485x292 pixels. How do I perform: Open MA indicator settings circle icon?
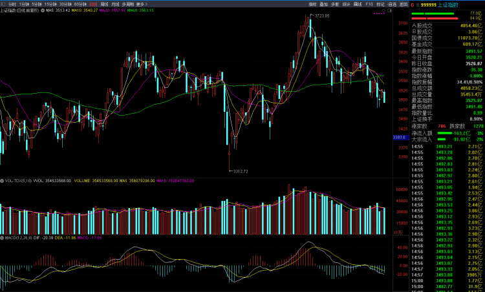43,10
